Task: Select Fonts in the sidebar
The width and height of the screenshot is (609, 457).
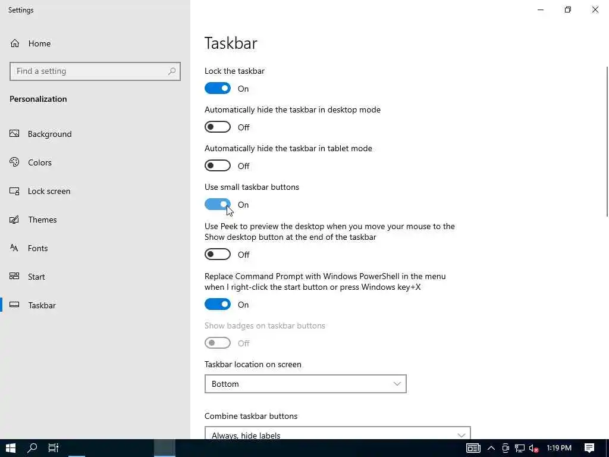Action: click(95, 248)
